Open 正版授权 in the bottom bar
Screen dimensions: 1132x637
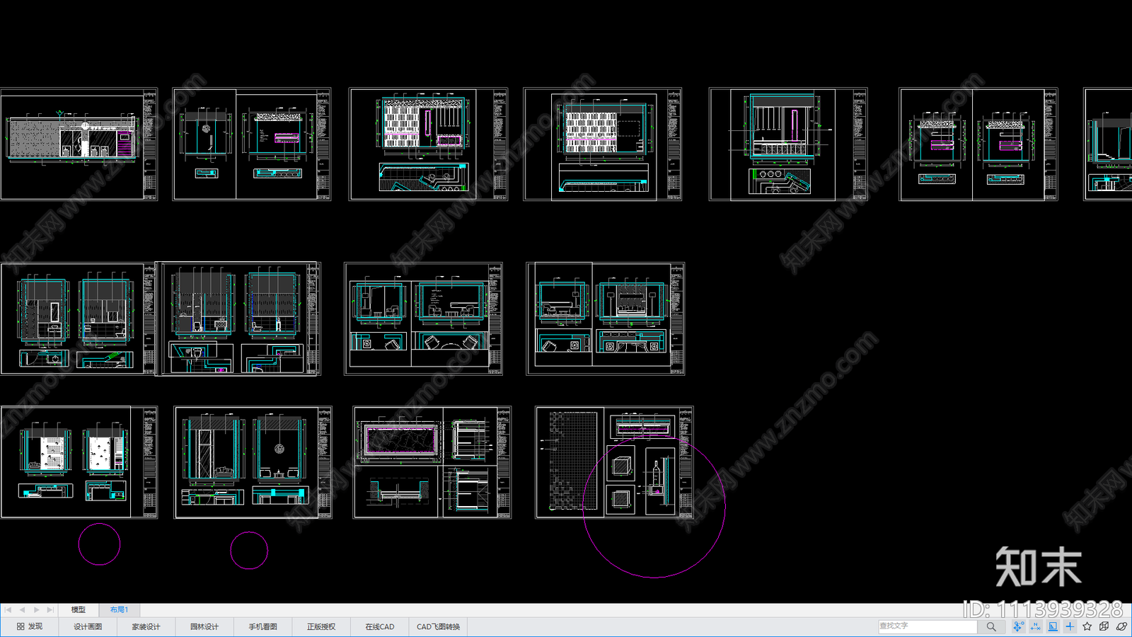coord(321,626)
